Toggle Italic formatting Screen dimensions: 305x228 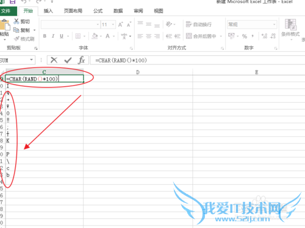[x=53, y=36]
